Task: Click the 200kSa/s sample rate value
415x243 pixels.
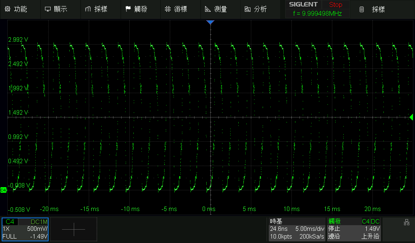Action: [x=312, y=237]
